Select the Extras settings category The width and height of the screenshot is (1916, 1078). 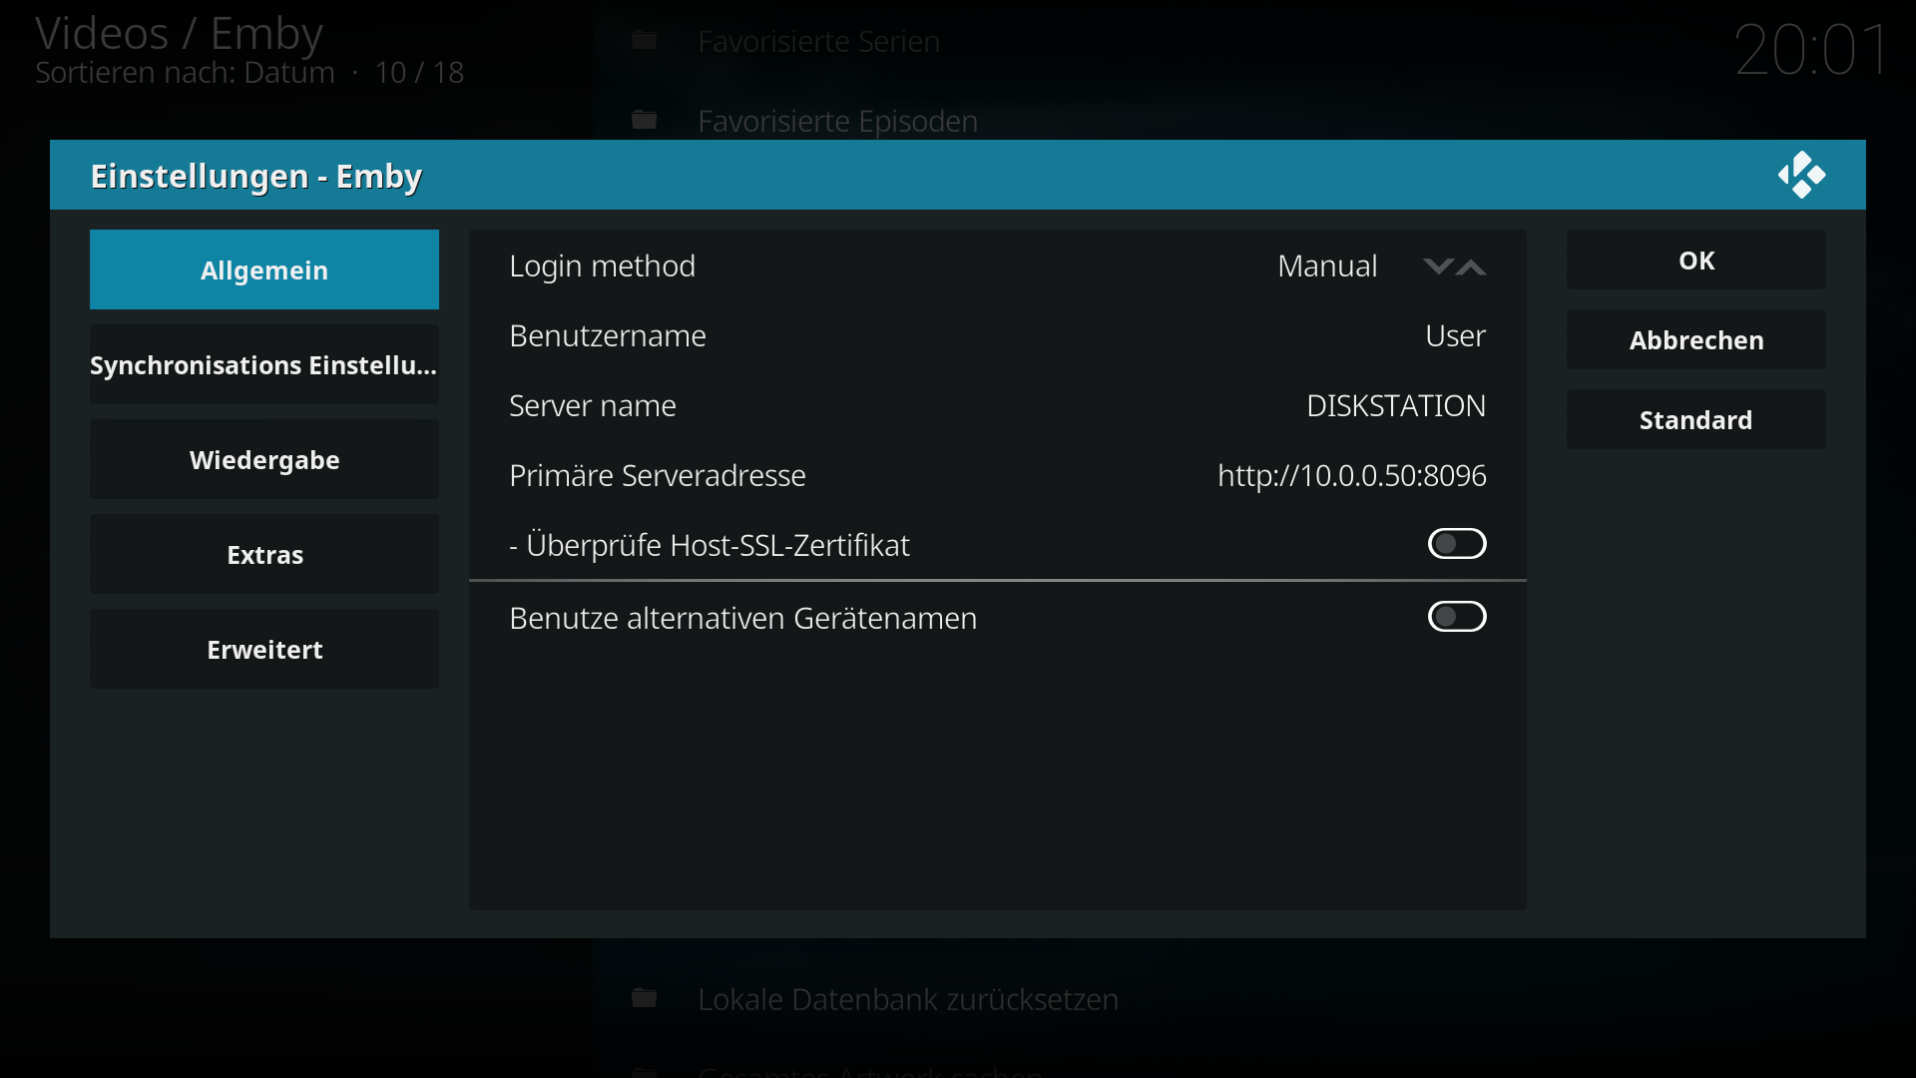[x=264, y=554]
